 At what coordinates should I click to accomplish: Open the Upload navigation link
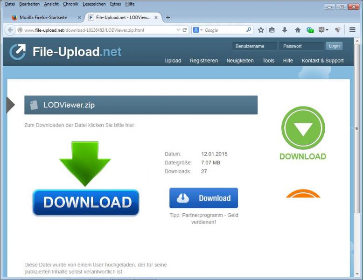tap(173, 61)
